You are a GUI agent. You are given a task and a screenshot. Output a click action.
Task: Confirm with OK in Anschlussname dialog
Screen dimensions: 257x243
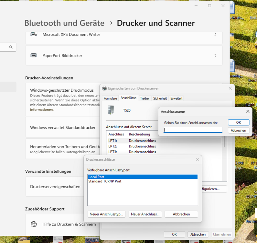point(238,122)
